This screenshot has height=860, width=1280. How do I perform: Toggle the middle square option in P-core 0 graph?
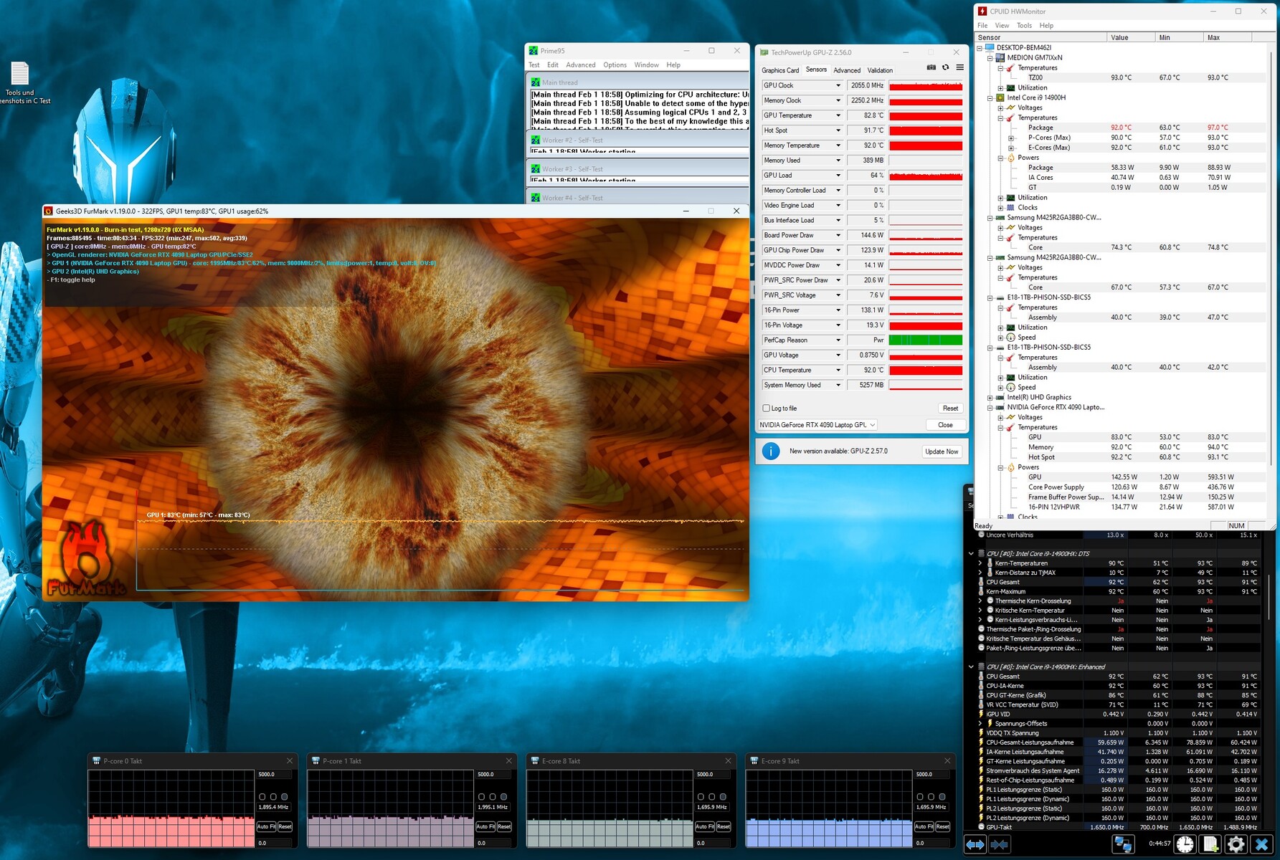pyautogui.click(x=273, y=797)
